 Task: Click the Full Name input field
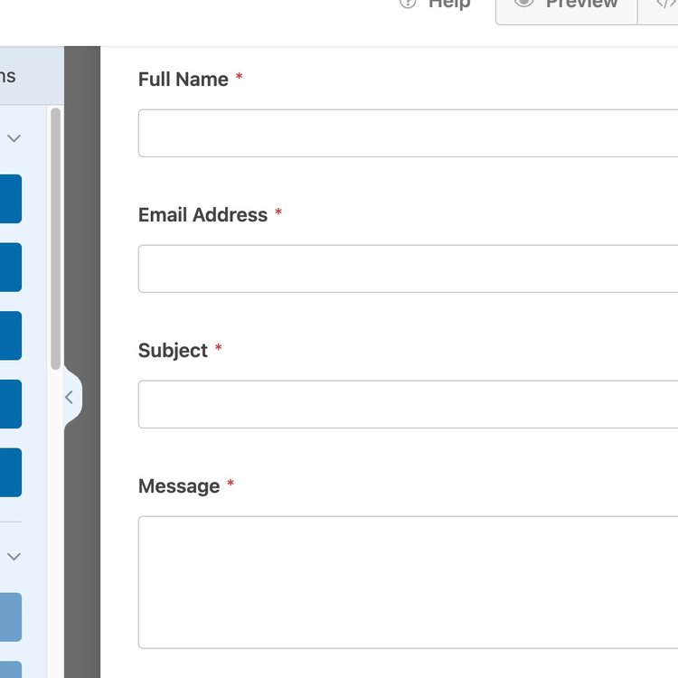click(x=409, y=133)
